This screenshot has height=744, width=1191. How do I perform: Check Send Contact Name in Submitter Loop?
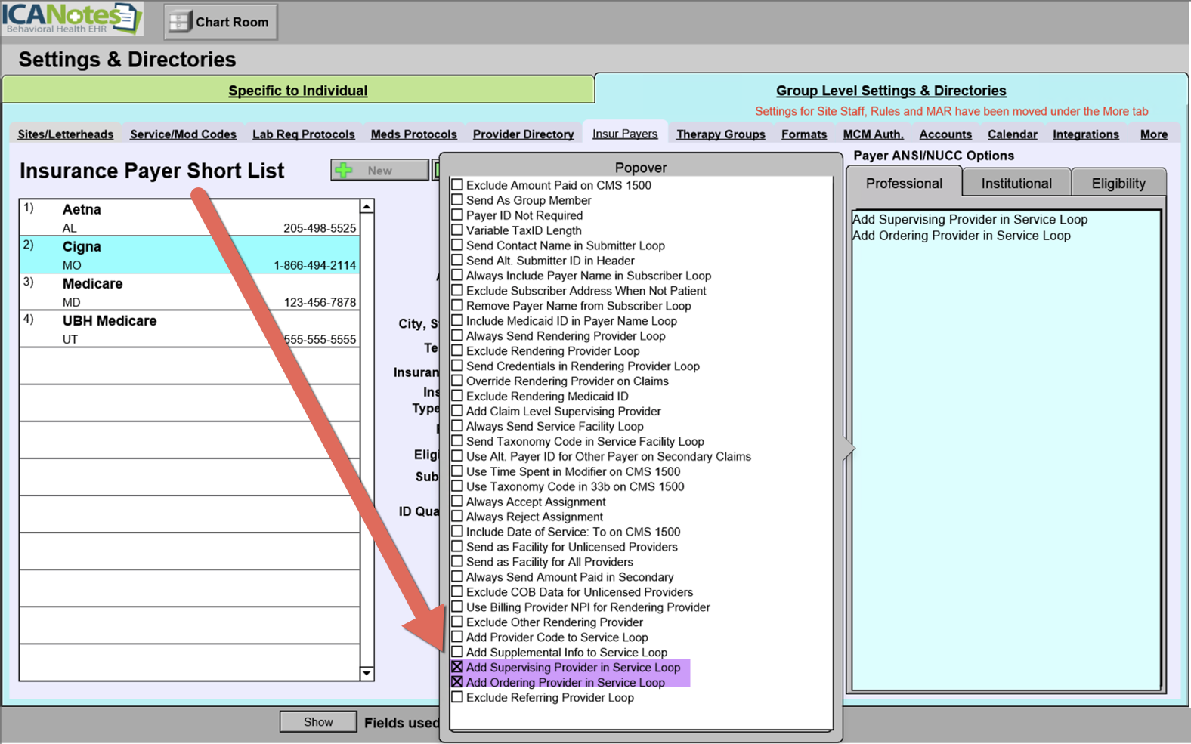tap(457, 245)
